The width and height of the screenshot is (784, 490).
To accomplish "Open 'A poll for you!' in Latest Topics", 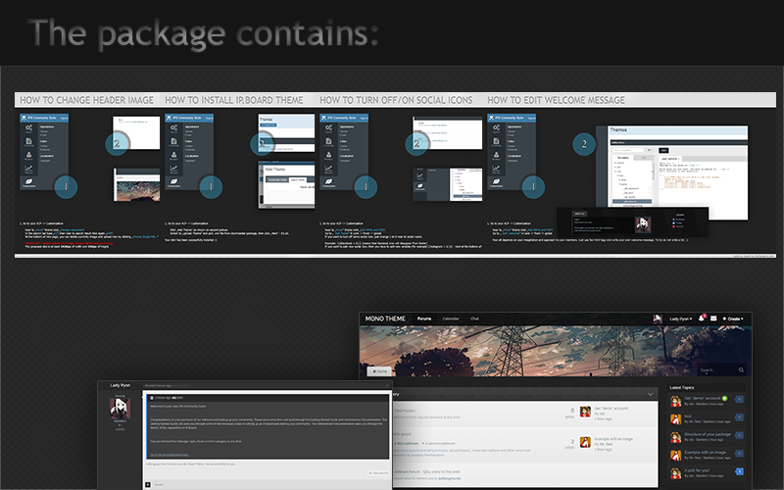I will (x=697, y=470).
